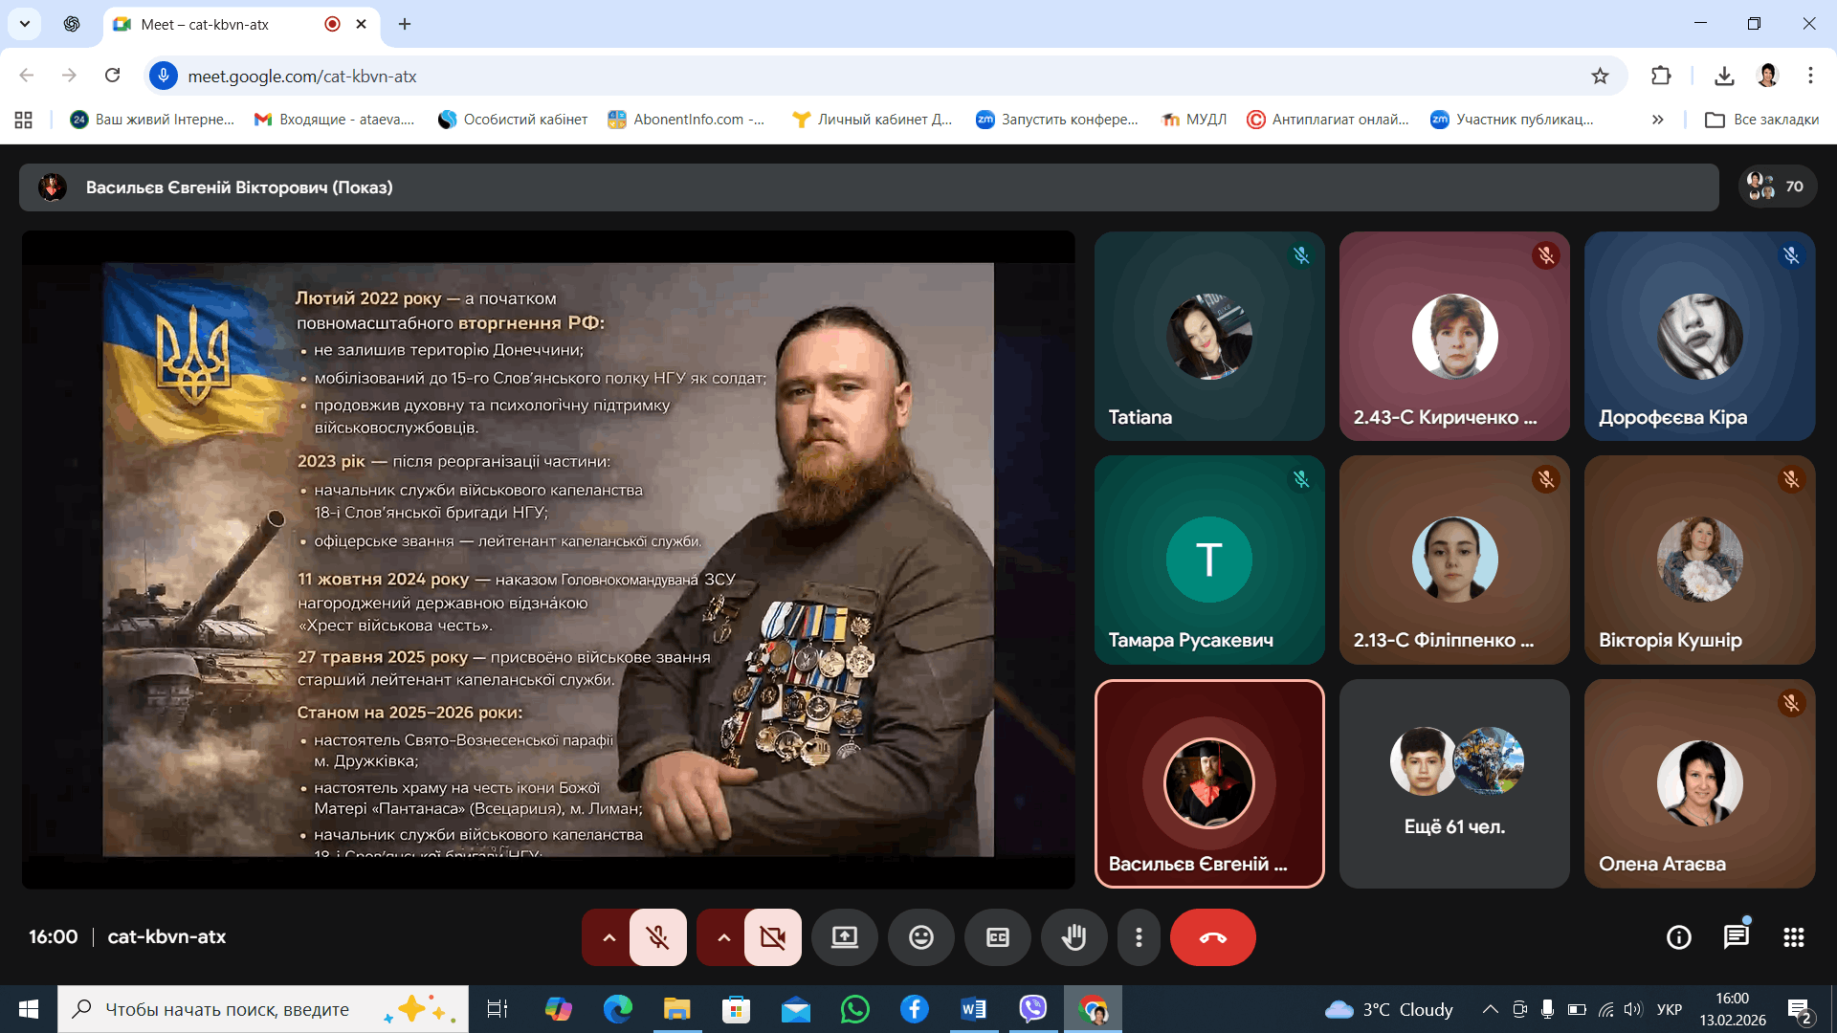
Task: Toggle the turned-off camera button
Action: (772, 937)
